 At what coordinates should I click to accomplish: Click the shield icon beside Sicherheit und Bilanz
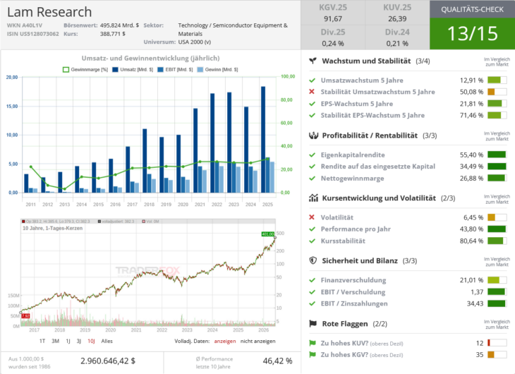pyautogui.click(x=313, y=260)
